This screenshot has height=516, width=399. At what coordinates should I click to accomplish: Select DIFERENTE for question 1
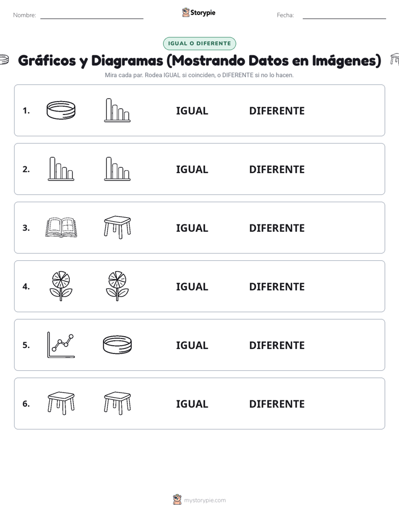pos(277,111)
